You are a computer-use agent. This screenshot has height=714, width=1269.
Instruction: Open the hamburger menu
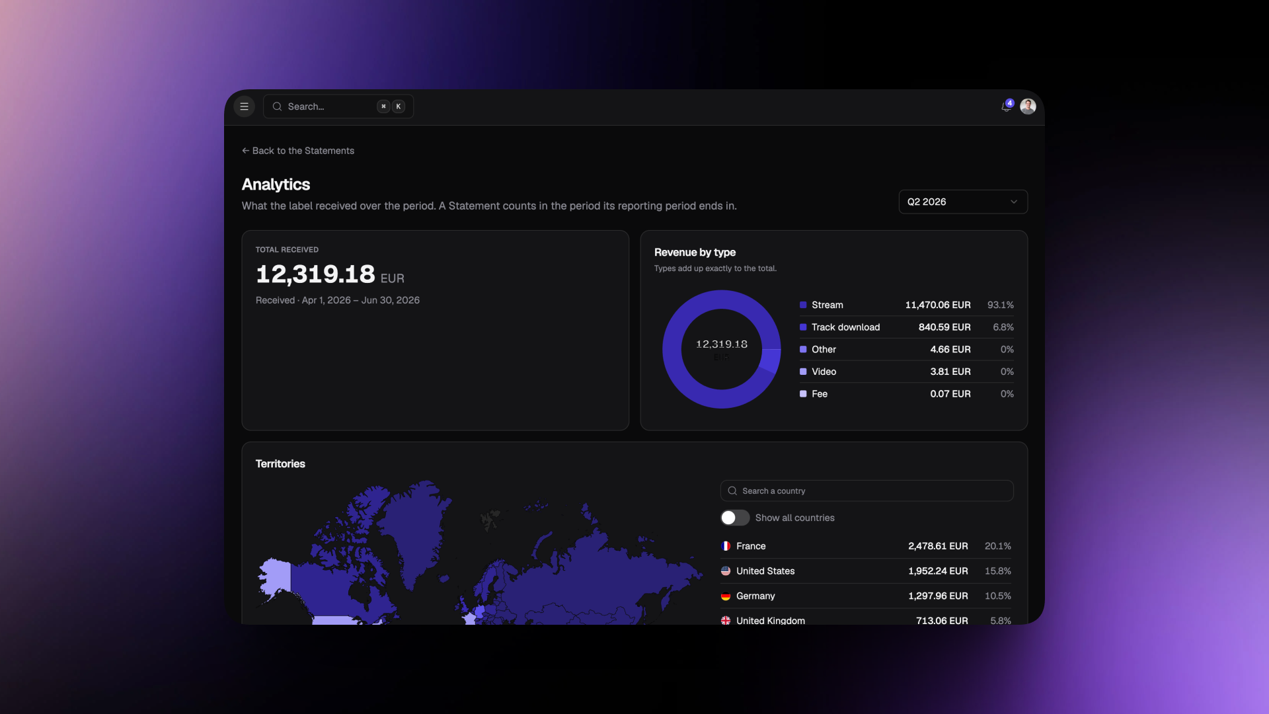244,106
